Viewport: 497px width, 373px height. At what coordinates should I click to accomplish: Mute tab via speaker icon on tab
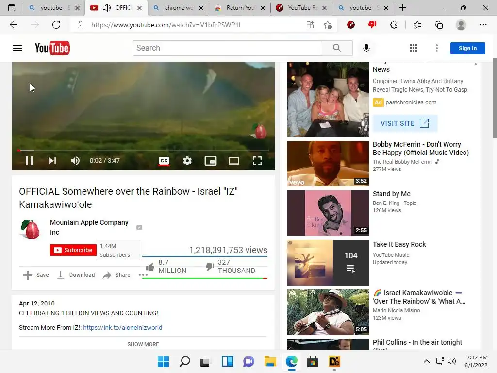pos(107,8)
